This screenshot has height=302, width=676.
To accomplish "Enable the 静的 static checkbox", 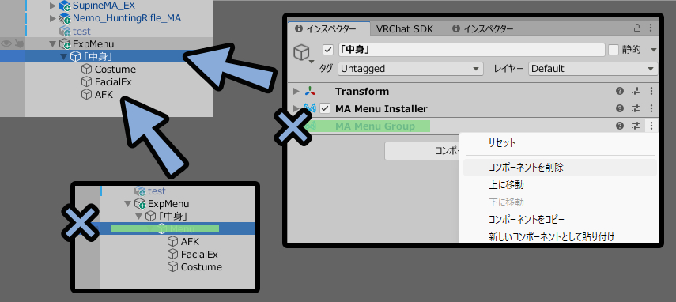I will (614, 50).
